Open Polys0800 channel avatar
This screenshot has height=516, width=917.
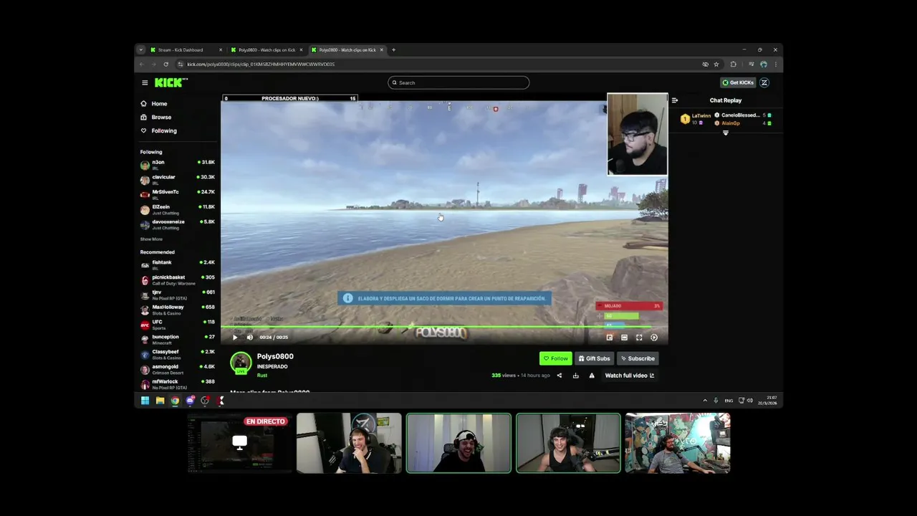pos(241,363)
